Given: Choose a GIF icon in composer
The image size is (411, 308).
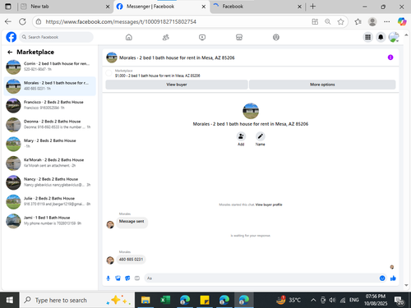Looking at the screenshot, I should pyautogui.click(x=137, y=278).
